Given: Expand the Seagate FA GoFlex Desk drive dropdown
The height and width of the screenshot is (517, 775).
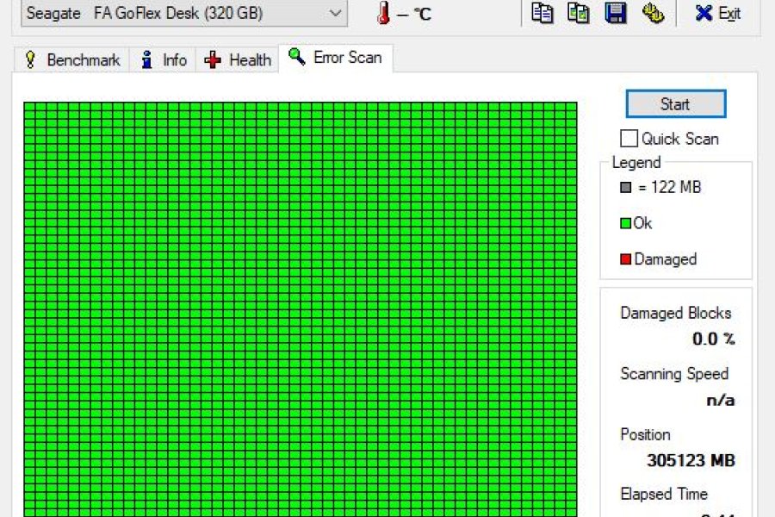Looking at the screenshot, I should pyautogui.click(x=184, y=14).
